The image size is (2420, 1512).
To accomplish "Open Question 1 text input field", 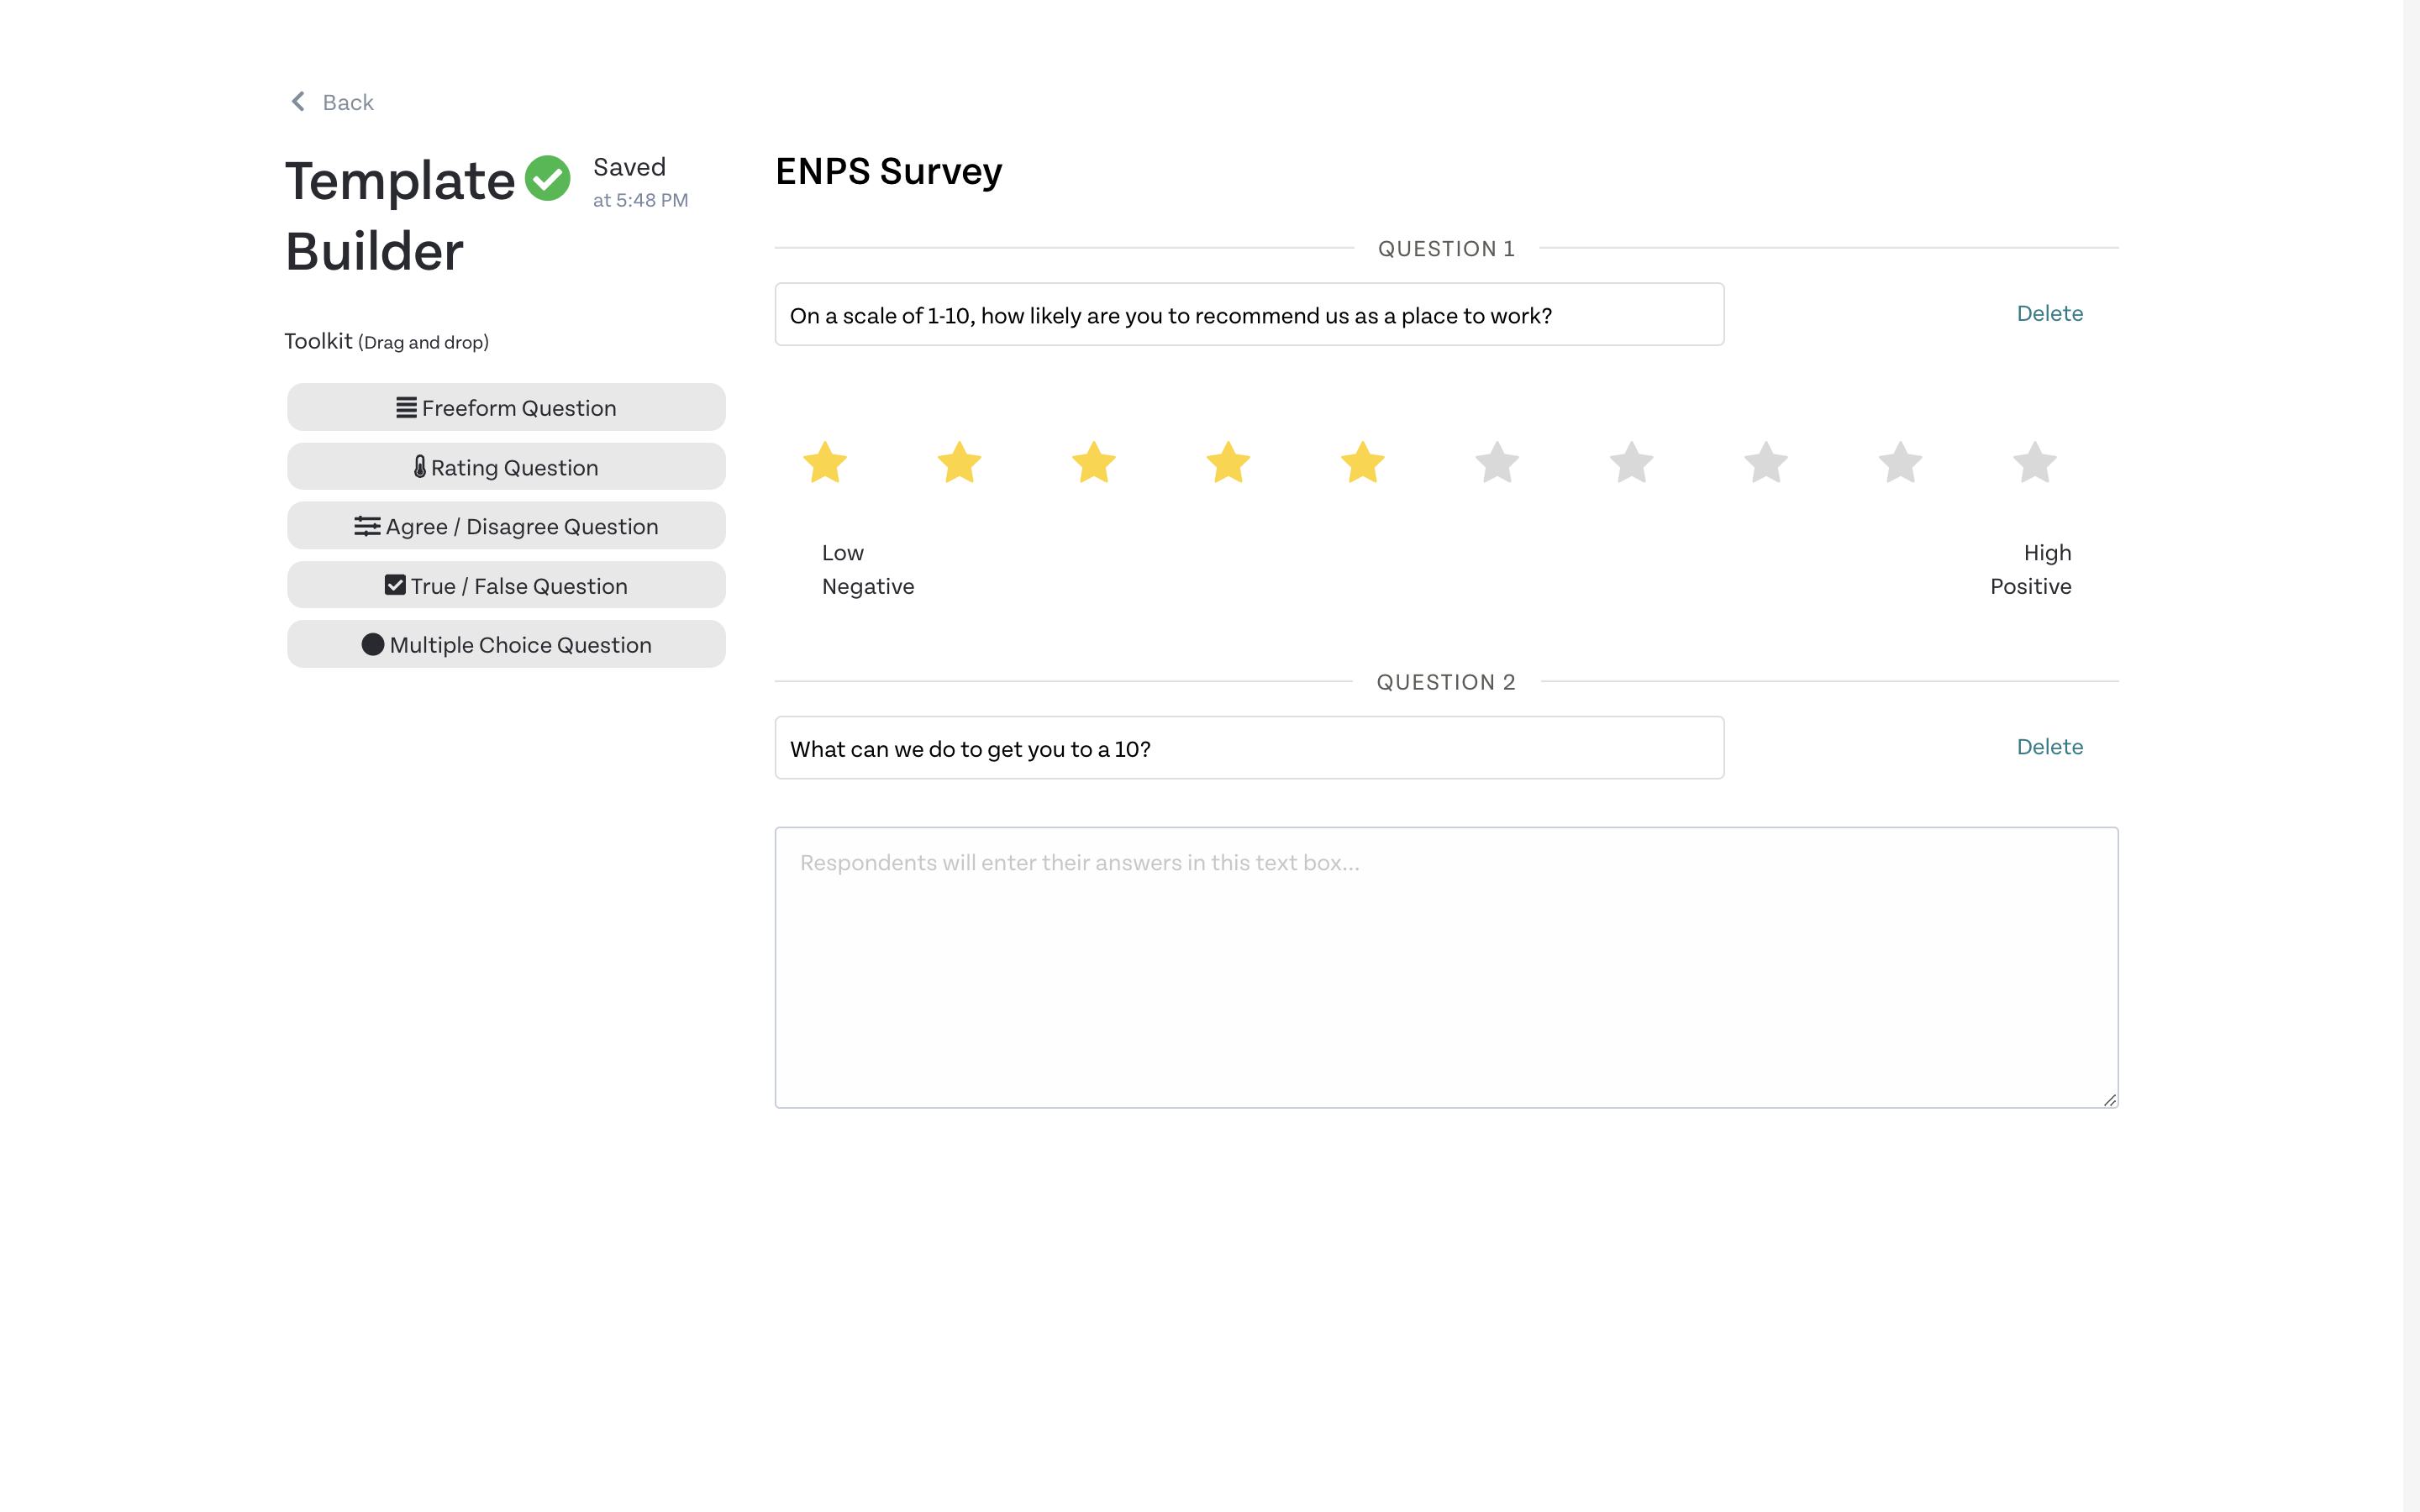I will 1249,313.
